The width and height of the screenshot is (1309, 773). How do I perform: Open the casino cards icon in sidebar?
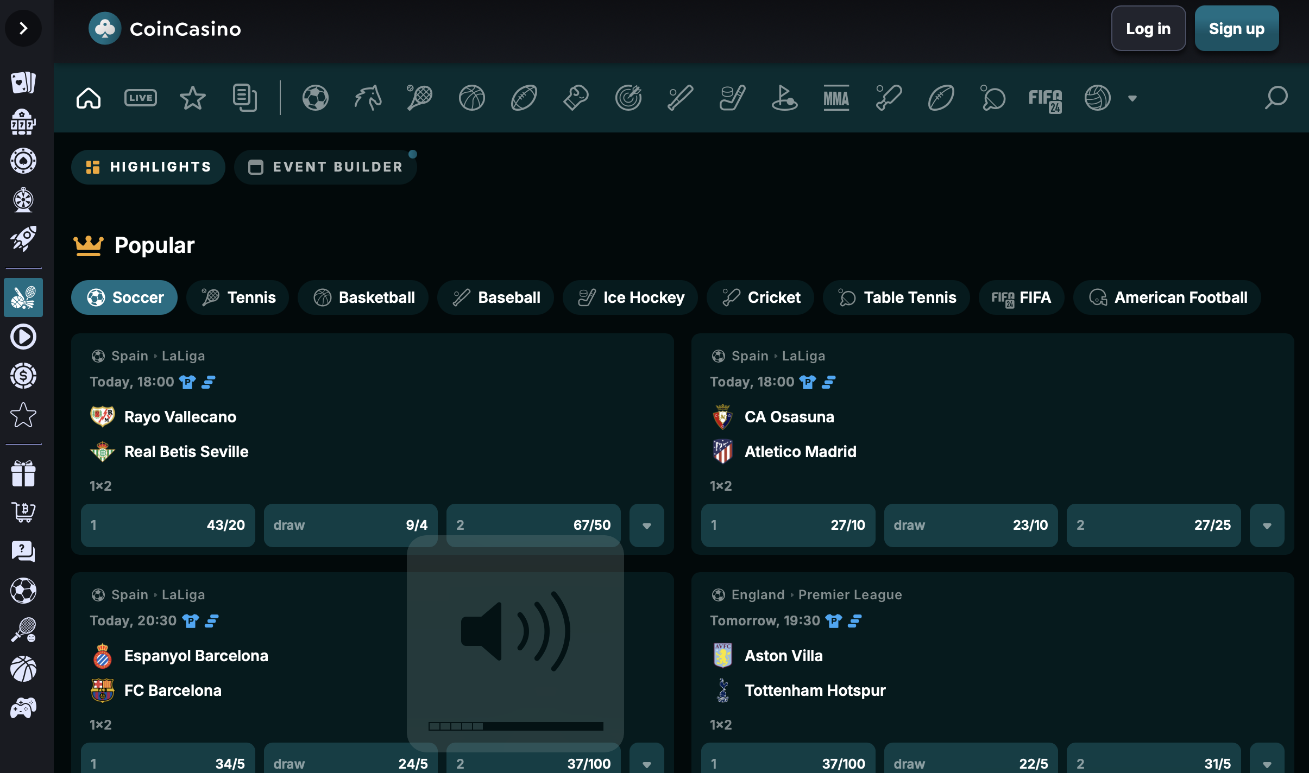(x=23, y=83)
